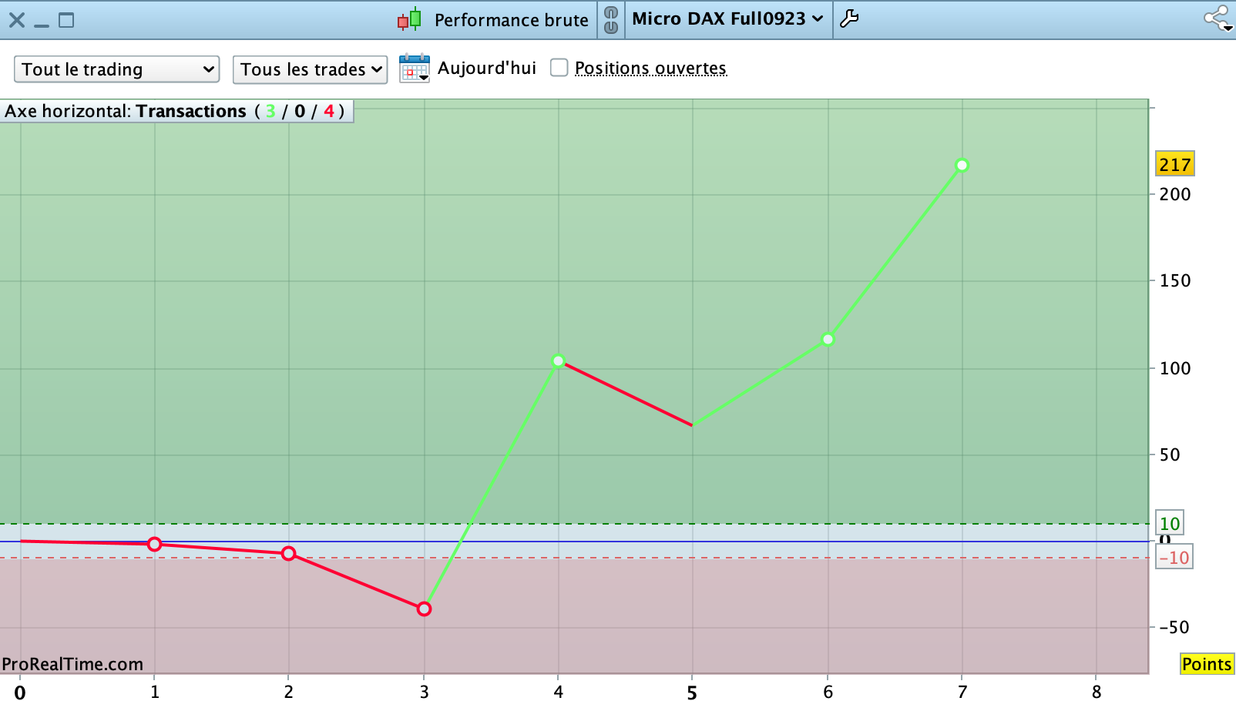This screenshot has width=1236, height=701.
Task: Click the Positions ouvertes label link
Action: pyautogui.click(x=650, y=69)
